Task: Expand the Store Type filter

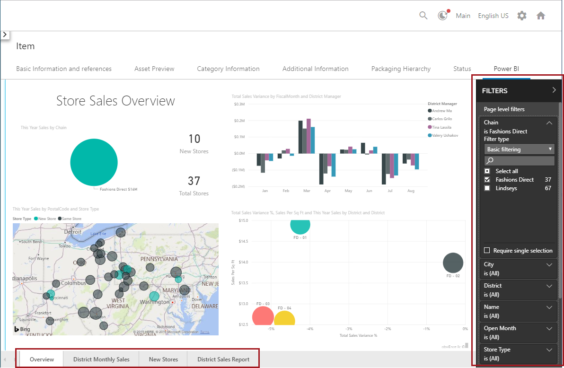Action: [x=549, y=350]
